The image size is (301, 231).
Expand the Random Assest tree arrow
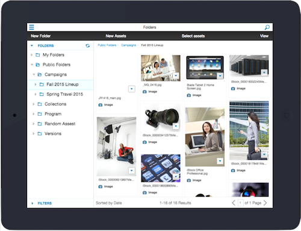coord(34,124)
